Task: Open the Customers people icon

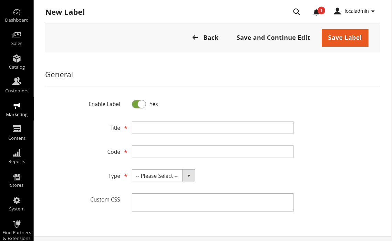Action: tap(17, 81)
